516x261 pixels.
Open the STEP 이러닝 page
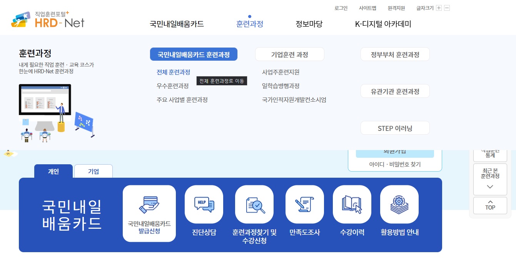[395, 127]
